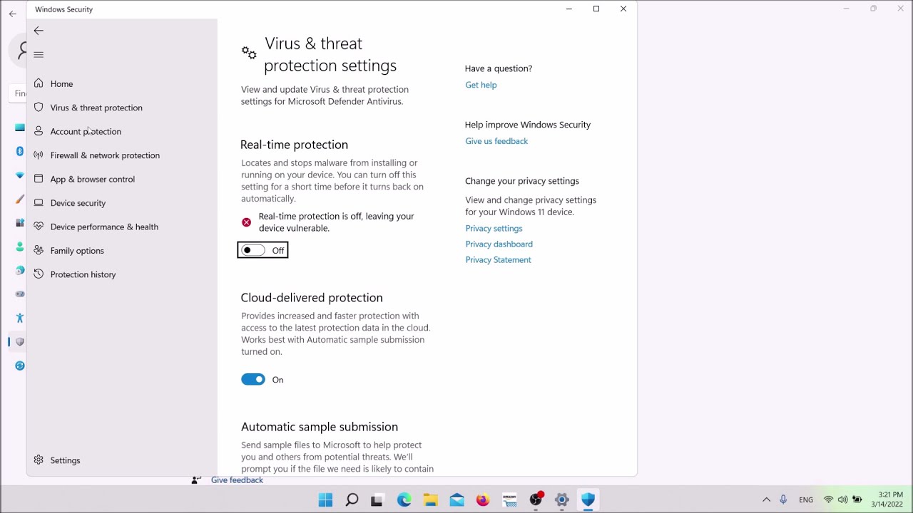The image size is (913, 513).
Task: Click the battery tray icon
Action: [857, 500]
